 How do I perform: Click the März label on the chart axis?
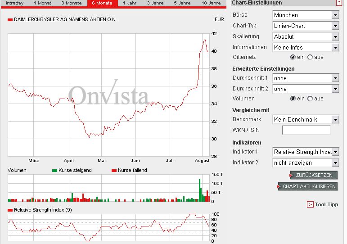(x=34, y=161)
